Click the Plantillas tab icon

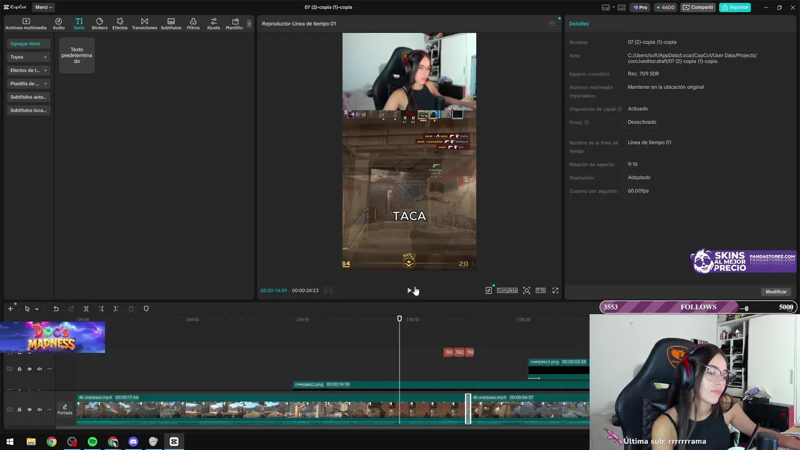click(235, 21)
